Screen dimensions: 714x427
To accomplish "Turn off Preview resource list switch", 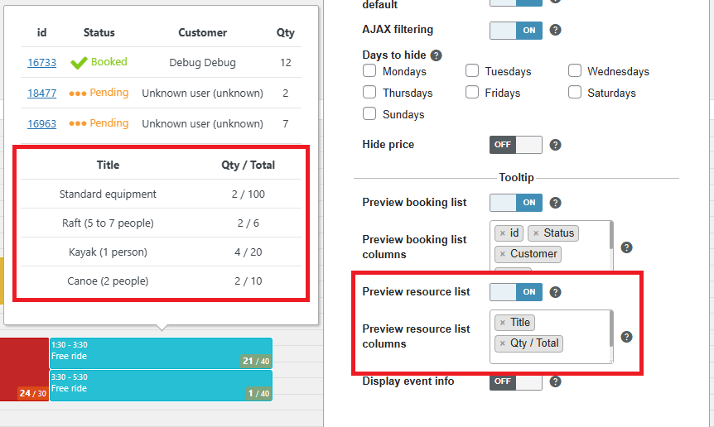I will tap(516, 292).
